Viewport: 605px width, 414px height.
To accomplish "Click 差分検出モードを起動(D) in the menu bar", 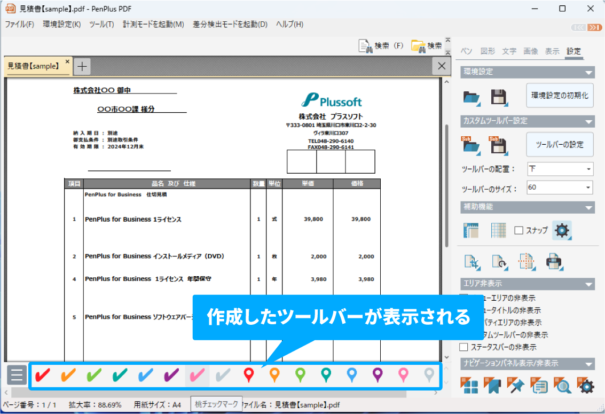I will [x=230, y=25].
